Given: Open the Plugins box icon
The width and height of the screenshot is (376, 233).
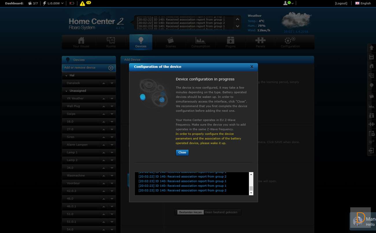Looking at the screenshot, I should coord(231,40).
